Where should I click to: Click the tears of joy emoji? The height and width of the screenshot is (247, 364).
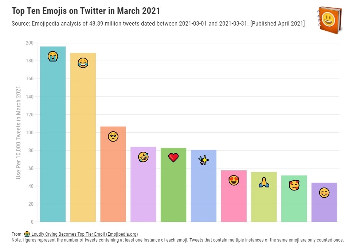83,63
